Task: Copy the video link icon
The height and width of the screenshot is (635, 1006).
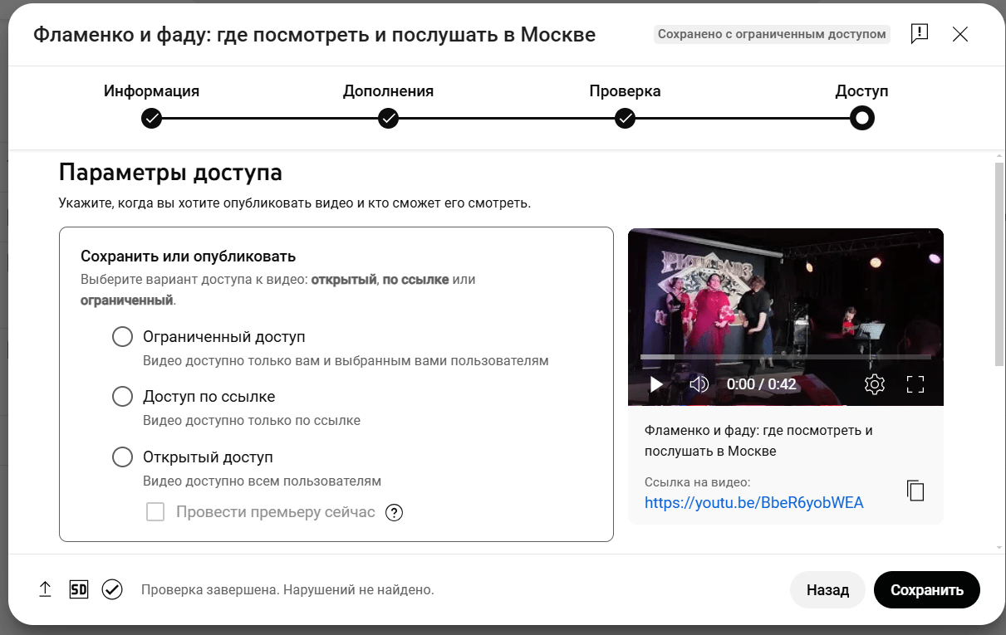Action: click(915, 491)
